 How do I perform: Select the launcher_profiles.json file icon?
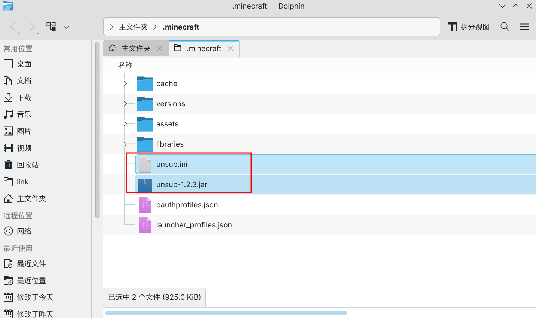coord(145,225)
